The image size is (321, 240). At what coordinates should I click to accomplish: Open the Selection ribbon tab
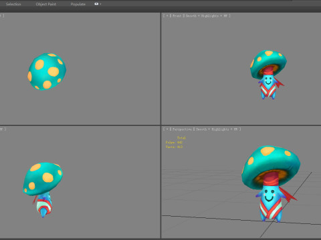tap(13, 4)
